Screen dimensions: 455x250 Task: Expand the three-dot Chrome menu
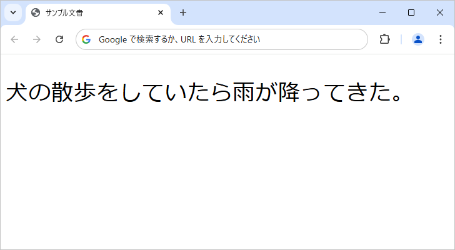point(440,39)
